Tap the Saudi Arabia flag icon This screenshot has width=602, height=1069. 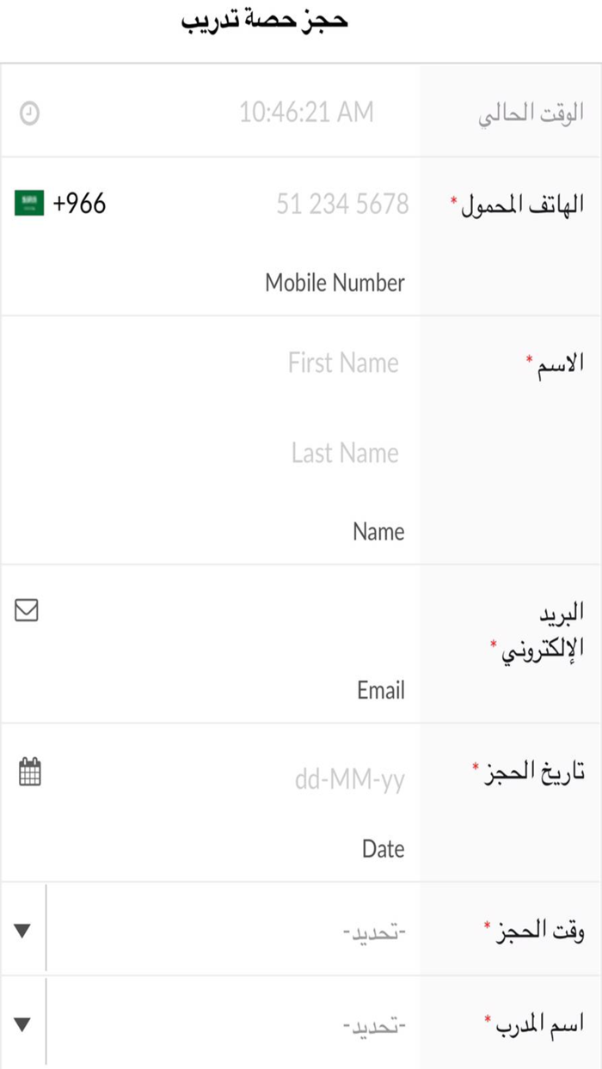29,204
